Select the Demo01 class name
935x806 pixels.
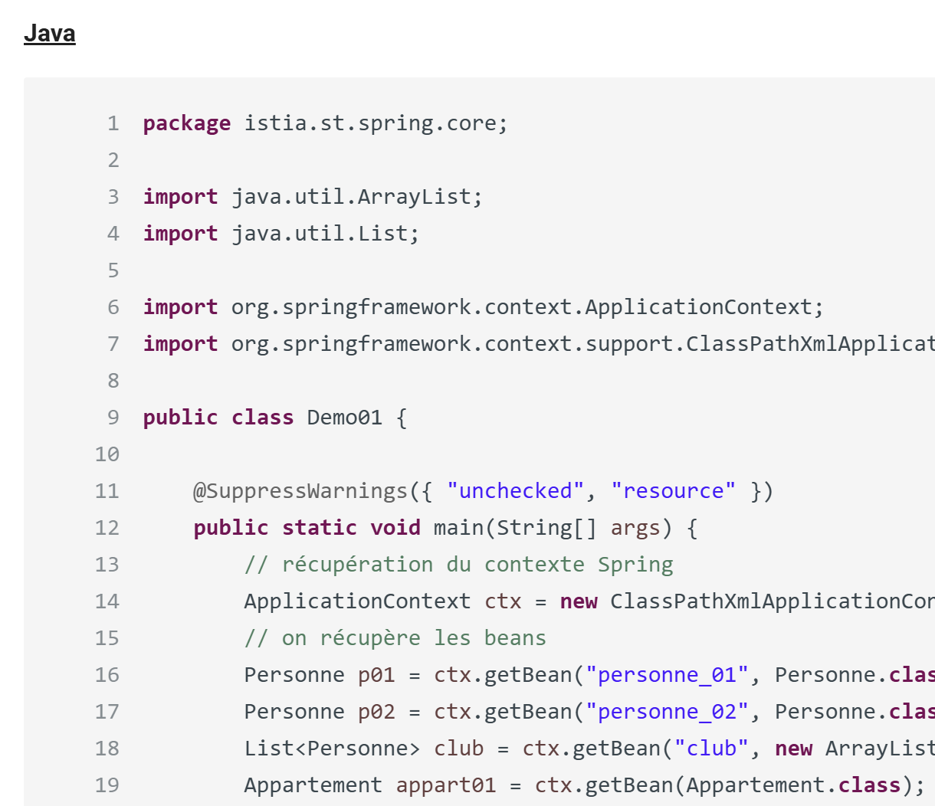point(344,418)
